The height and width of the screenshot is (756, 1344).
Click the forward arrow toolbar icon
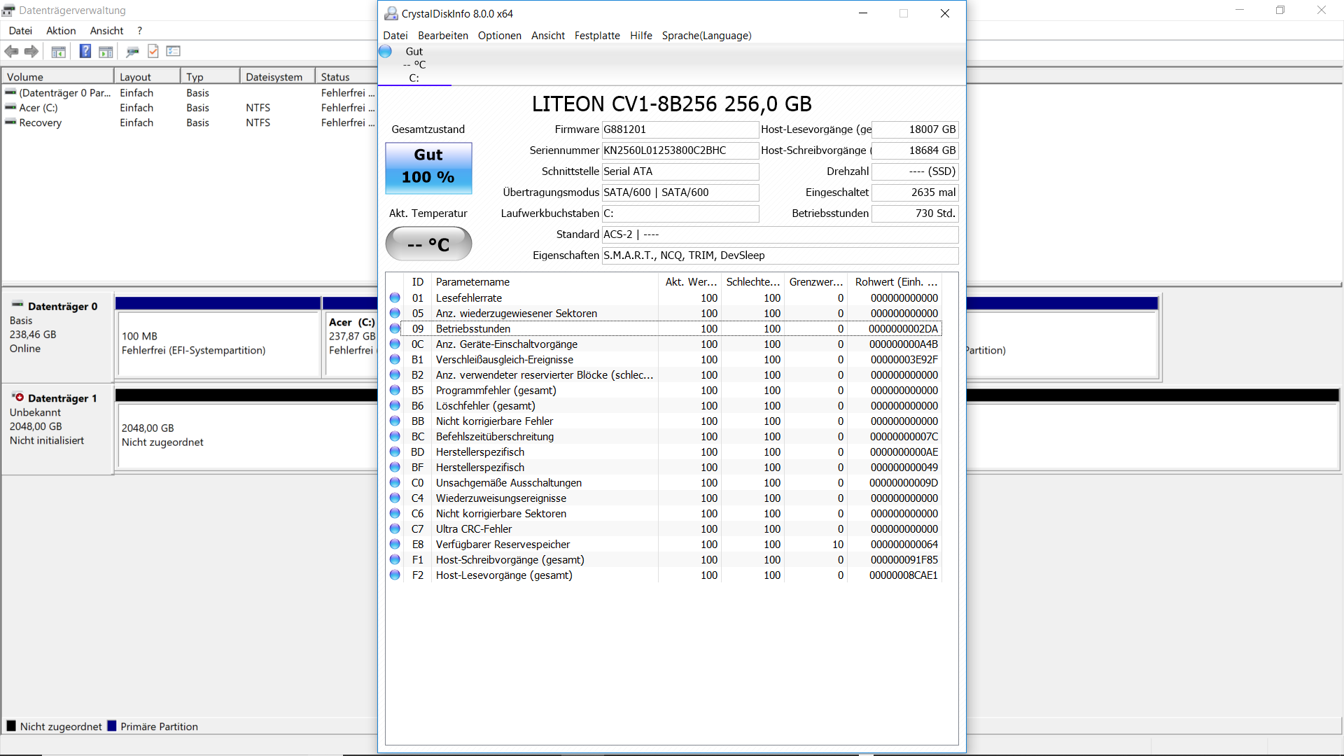click(x=31, y=51)
